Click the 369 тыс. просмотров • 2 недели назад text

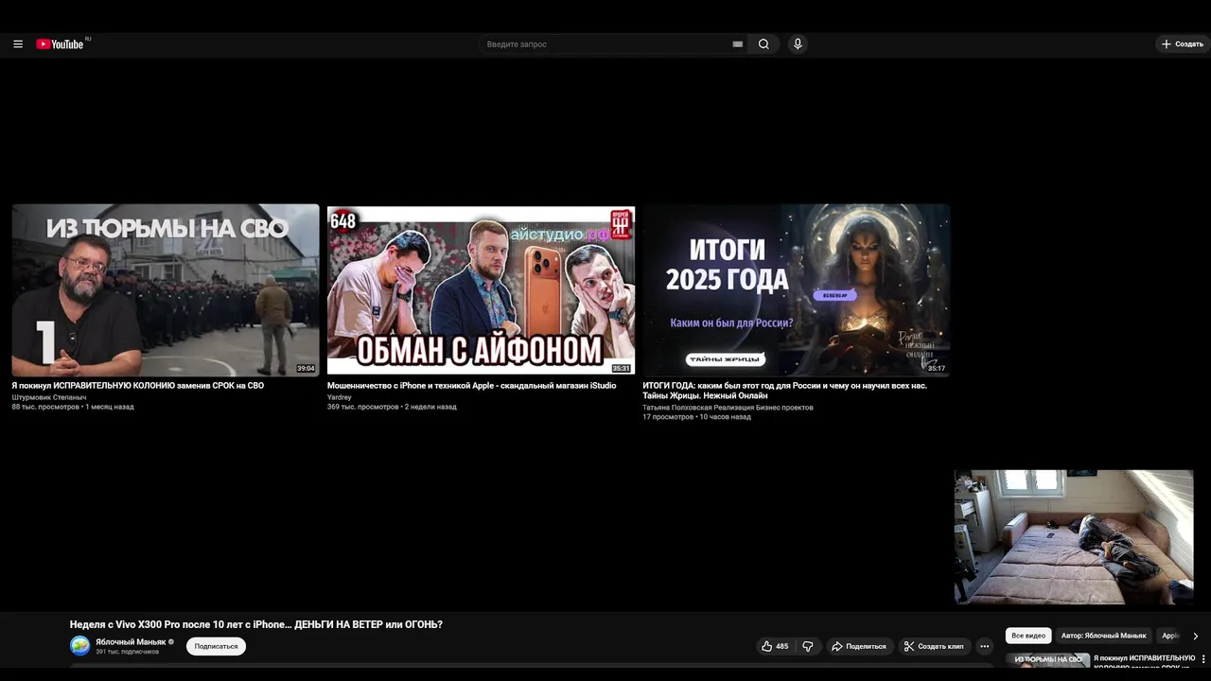392,407
